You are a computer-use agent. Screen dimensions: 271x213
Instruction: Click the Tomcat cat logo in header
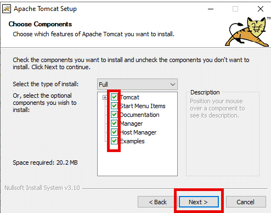tap(247, 31)
